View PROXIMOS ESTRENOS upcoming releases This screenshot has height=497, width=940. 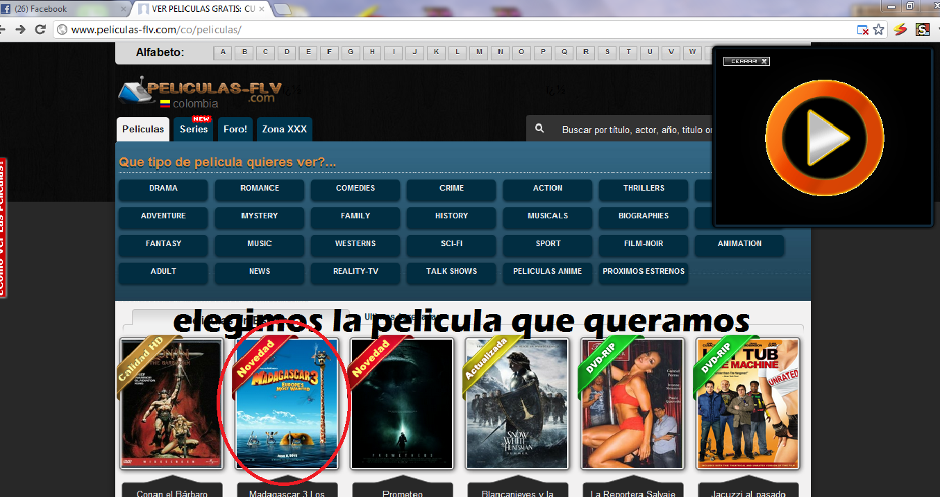coord(644,272)
